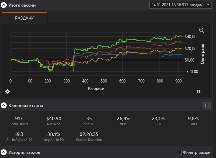Screen dimensions: 216x158
Task: Click the bb/100 stat value 35
Action: 88,121
